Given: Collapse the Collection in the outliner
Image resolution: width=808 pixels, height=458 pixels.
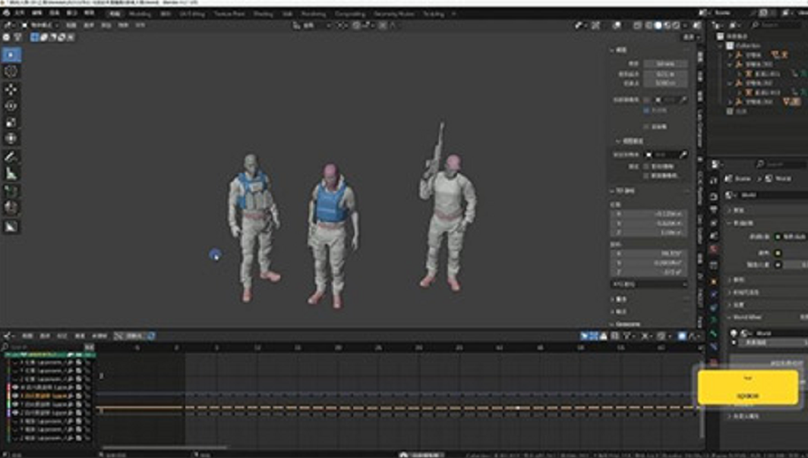Looking at the screenshot, I should 721,45.
